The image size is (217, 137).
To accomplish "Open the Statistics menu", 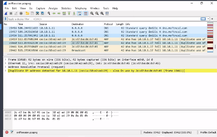I will tap(66, 8).
